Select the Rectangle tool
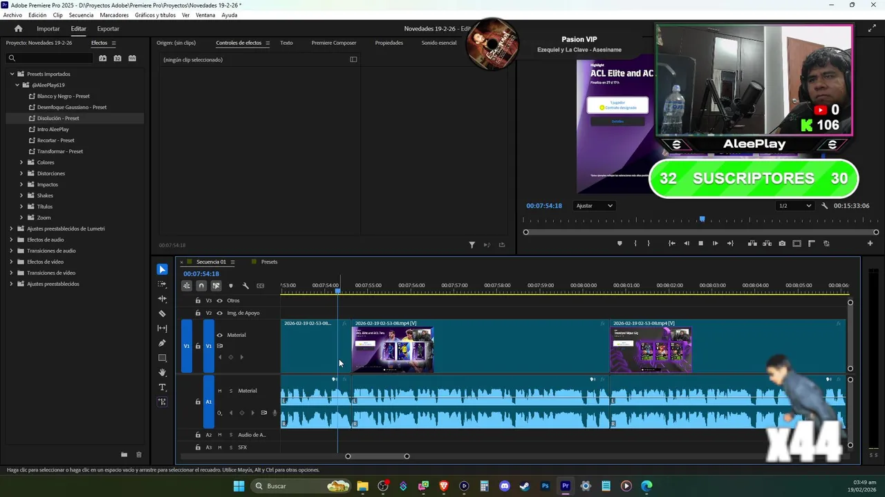This screenshot has width=885, height=497. [162, 358]
